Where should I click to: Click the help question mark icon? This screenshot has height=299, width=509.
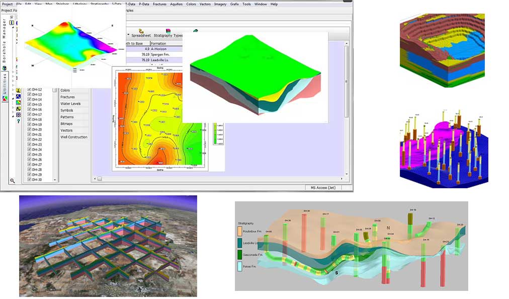point(19,121)
